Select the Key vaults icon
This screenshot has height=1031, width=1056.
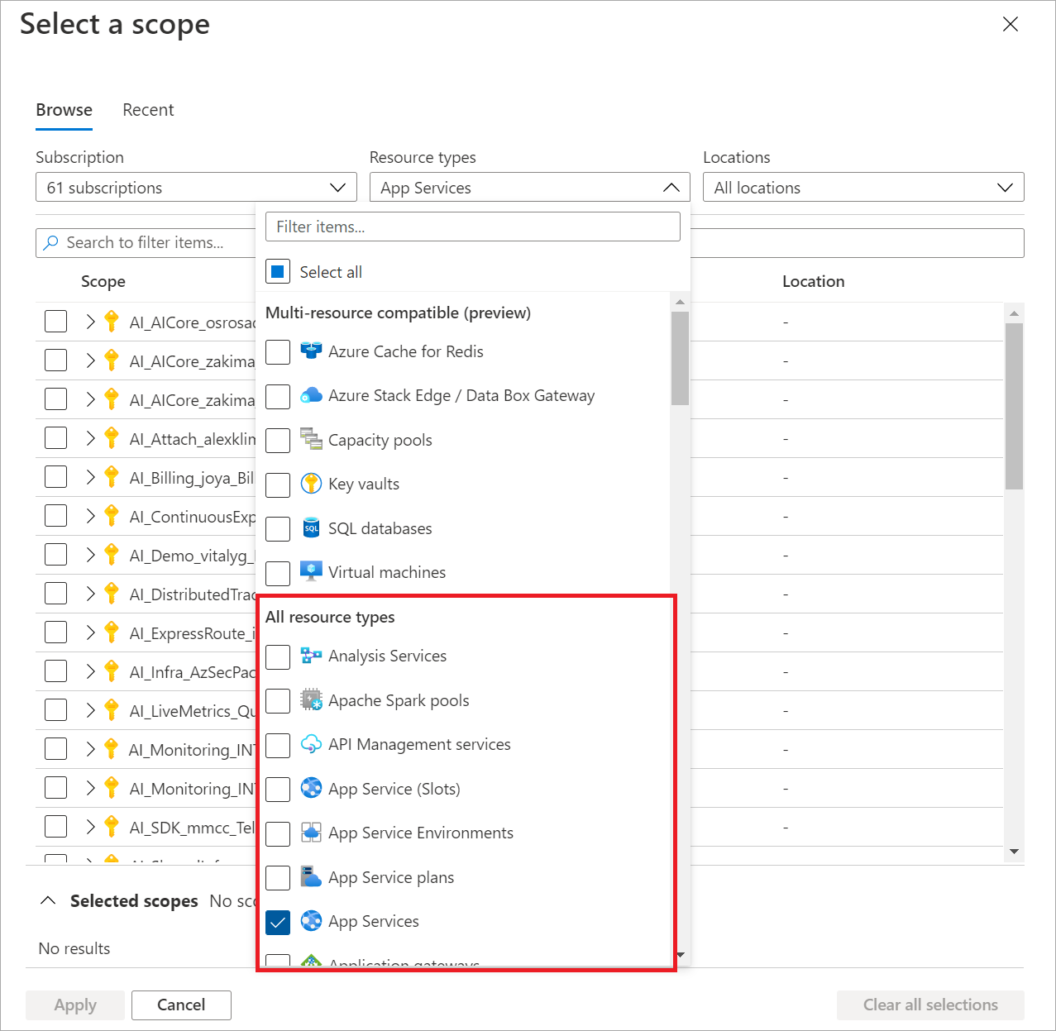tap(312, 484)
